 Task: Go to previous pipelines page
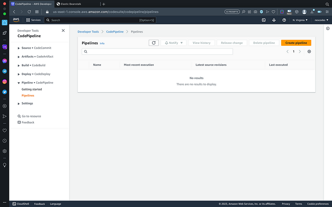tap(287, 51)
